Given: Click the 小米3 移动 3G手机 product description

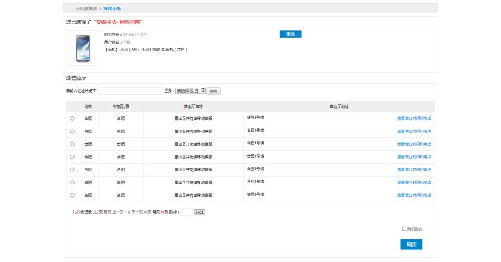Looking at the screenshot, I should pyautogui.click(x=146, y=50).
